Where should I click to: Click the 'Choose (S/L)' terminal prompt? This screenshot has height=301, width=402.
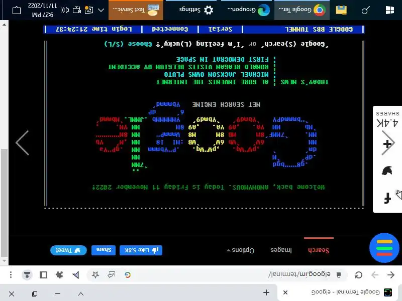(x=128, y=44)
